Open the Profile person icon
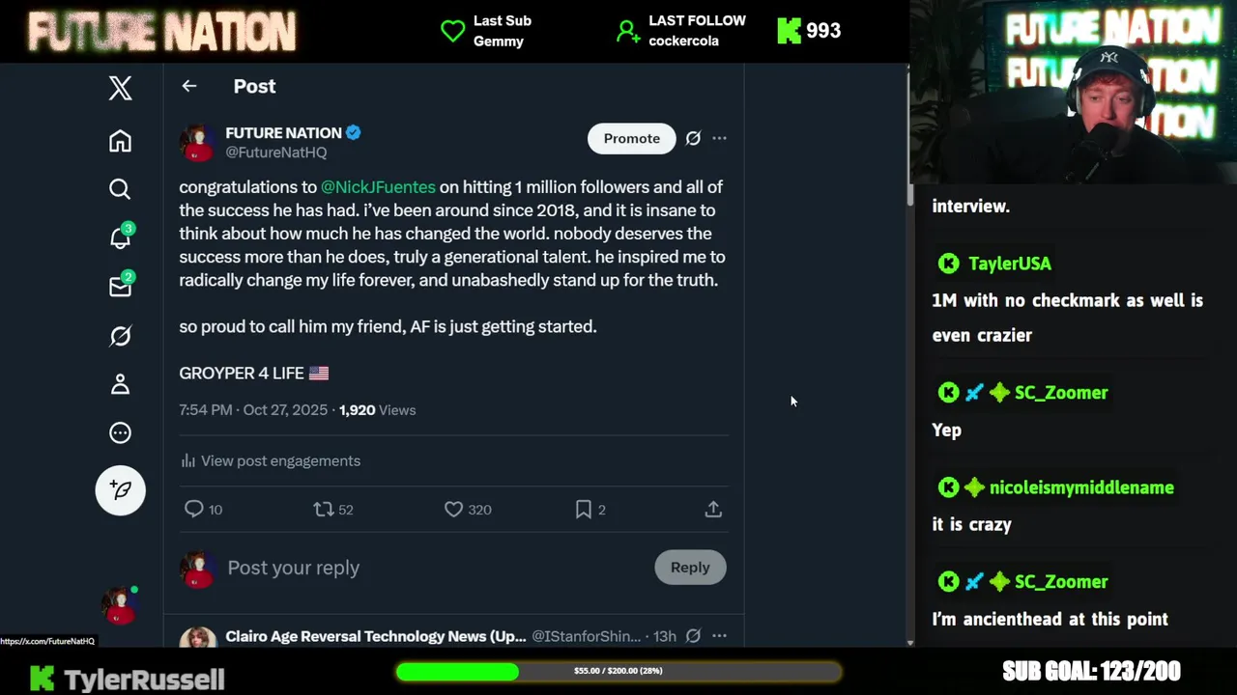Screen dimensions: 1237x695 click(120, 384)
